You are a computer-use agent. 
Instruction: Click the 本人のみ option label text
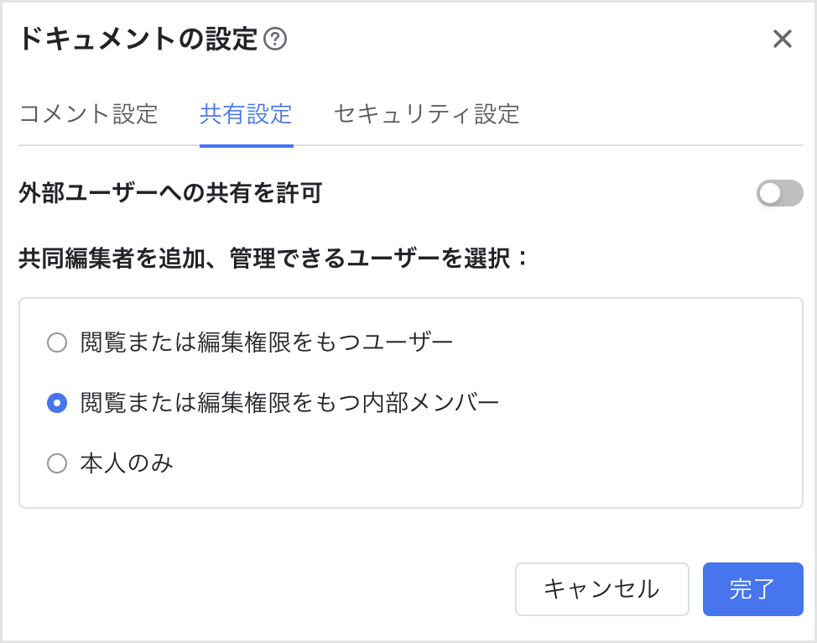pyautogui.click(x=127, y=463)
